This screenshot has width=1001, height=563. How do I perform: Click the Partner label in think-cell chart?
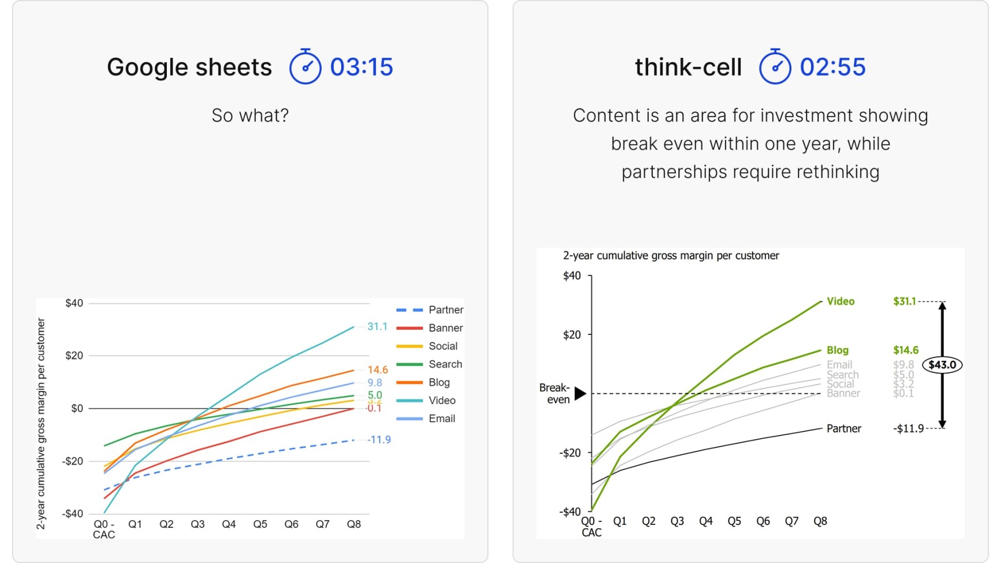[844, 428]
